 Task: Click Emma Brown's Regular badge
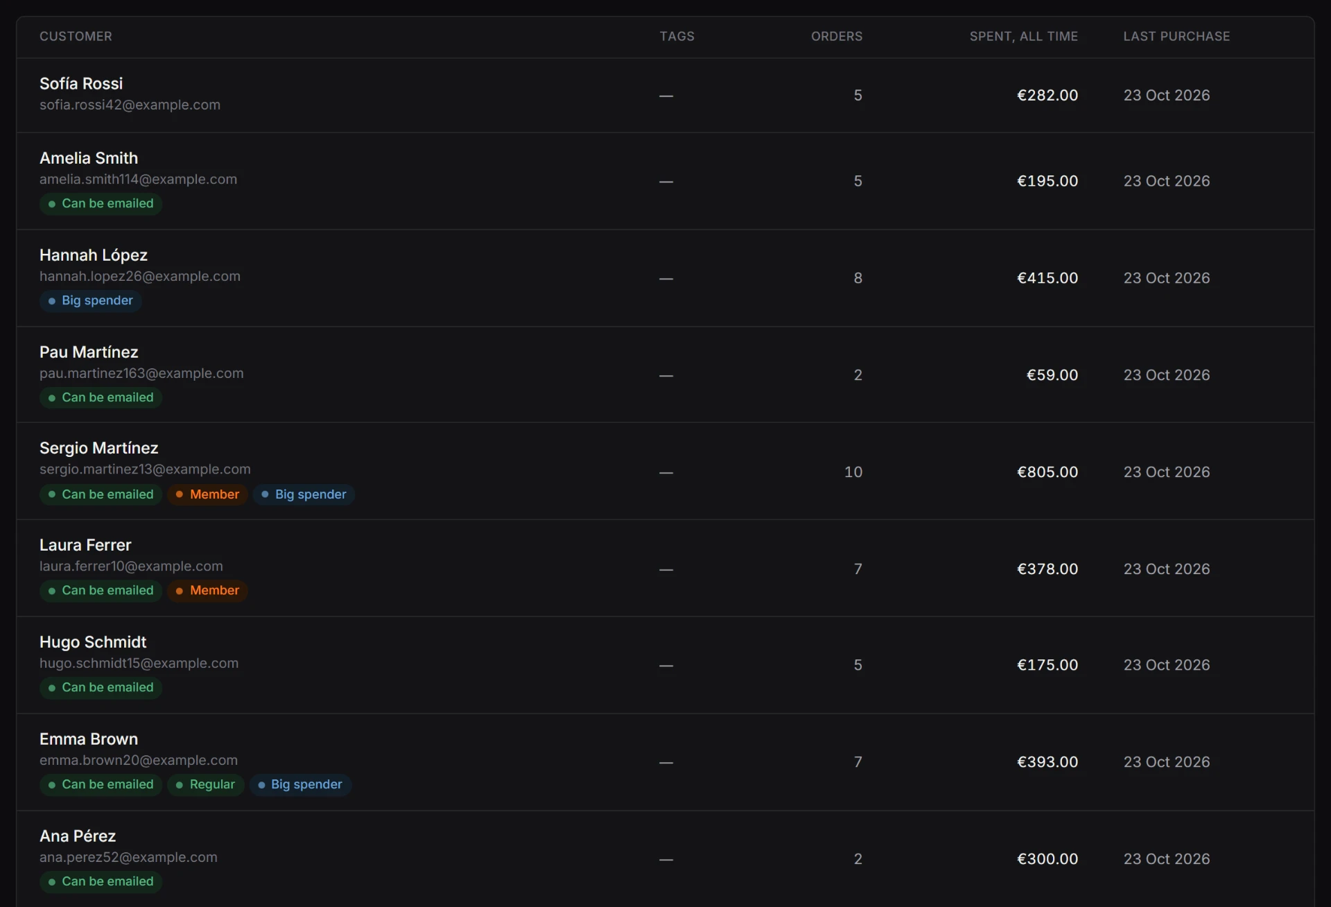pyautogui.click(x=205, y=784)
